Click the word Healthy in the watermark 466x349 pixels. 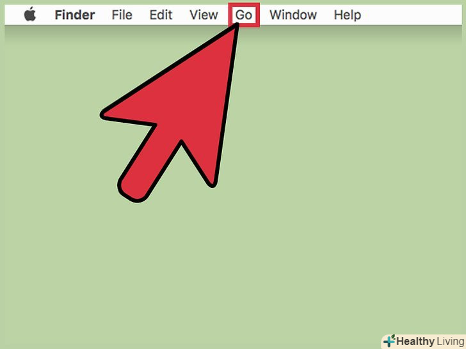click(415, 341)
